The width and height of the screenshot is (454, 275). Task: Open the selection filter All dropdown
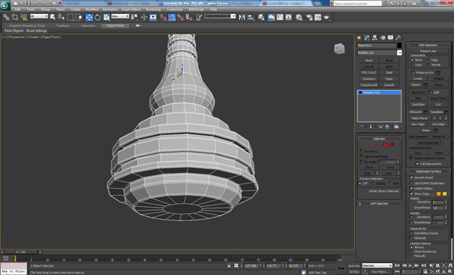[x=39, y=16]
